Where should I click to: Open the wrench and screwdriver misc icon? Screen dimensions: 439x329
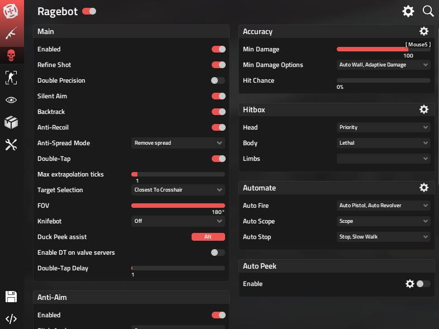point(11,145)
